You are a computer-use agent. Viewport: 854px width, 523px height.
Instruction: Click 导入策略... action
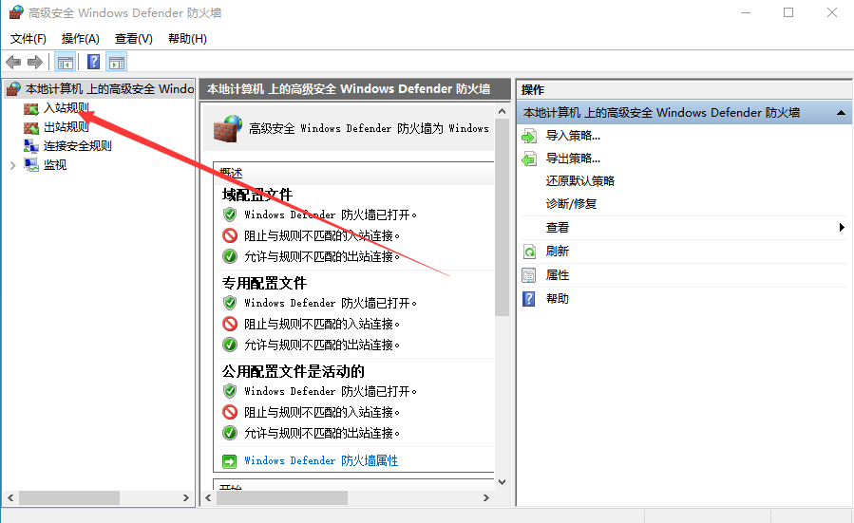click(x=573, y=136)
